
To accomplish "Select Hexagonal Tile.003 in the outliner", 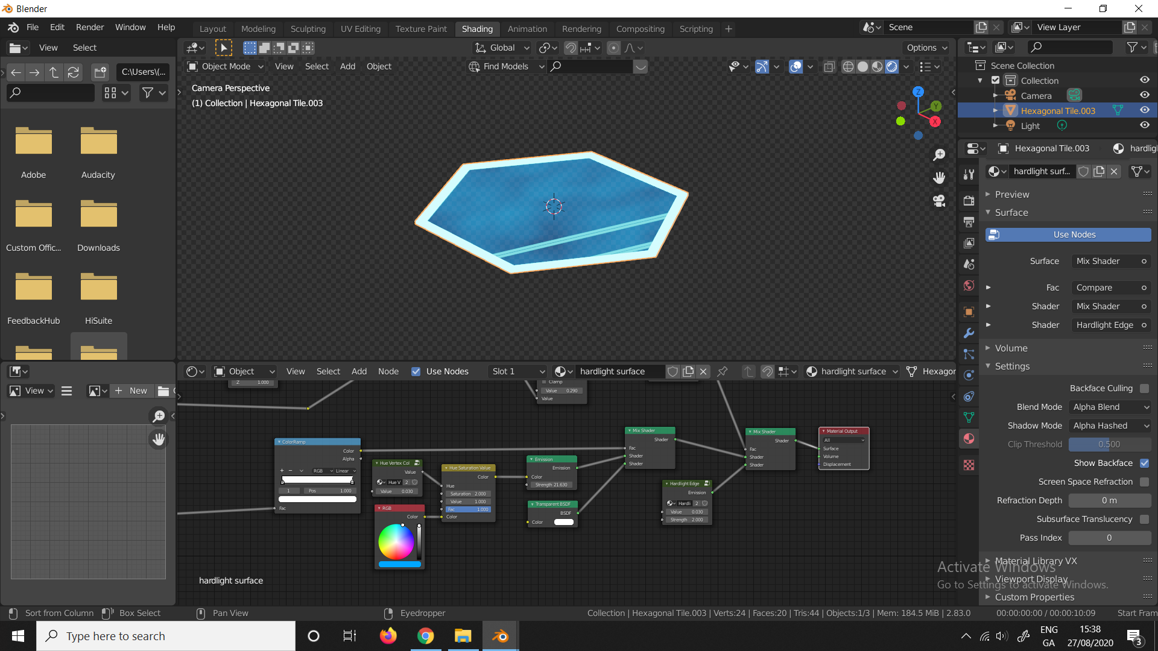I will [1057, 110].
